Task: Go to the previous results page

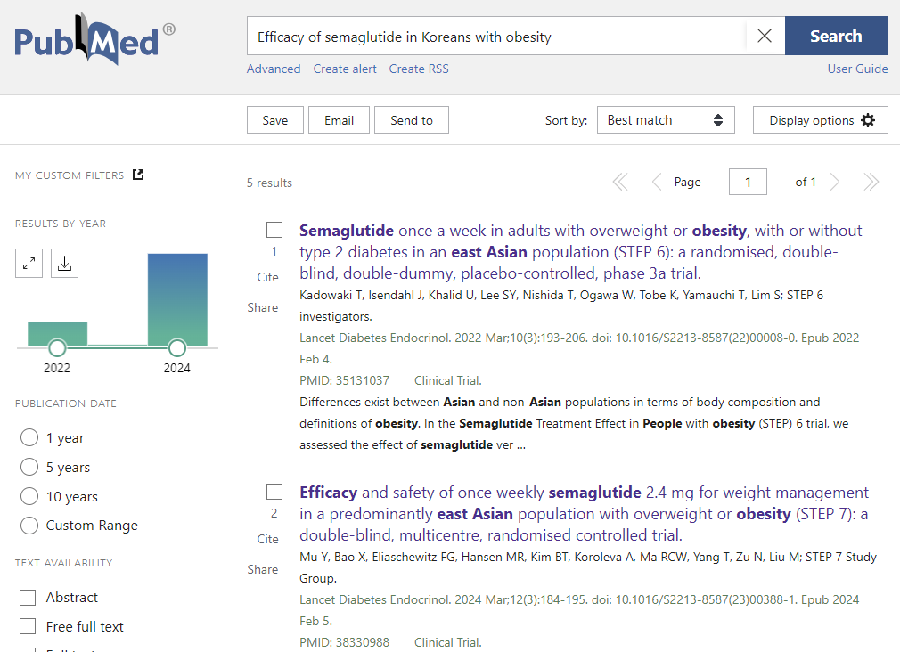Action: click(x=657, y=182)
